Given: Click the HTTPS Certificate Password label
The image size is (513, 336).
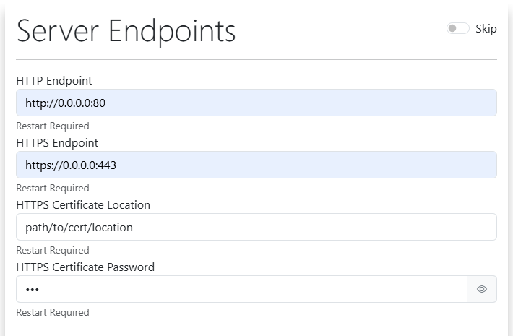Looking at the screenshot, I should click(x=85, y=267).
